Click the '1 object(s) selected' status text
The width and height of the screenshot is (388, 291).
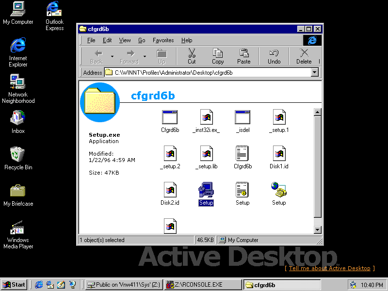click(x=102, y=240)
